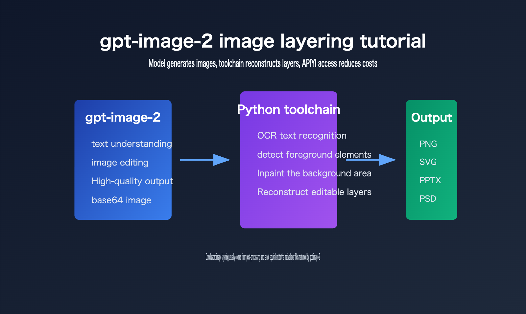Click the 'Reconstruct editable layers' line
526x314 pixels.
pos(314,192)
